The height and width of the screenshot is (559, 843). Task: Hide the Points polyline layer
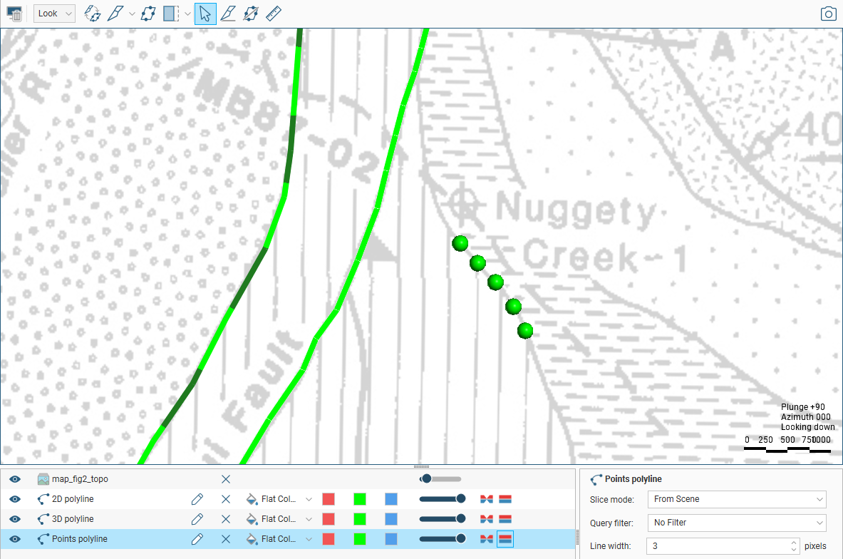coord(14,539)
